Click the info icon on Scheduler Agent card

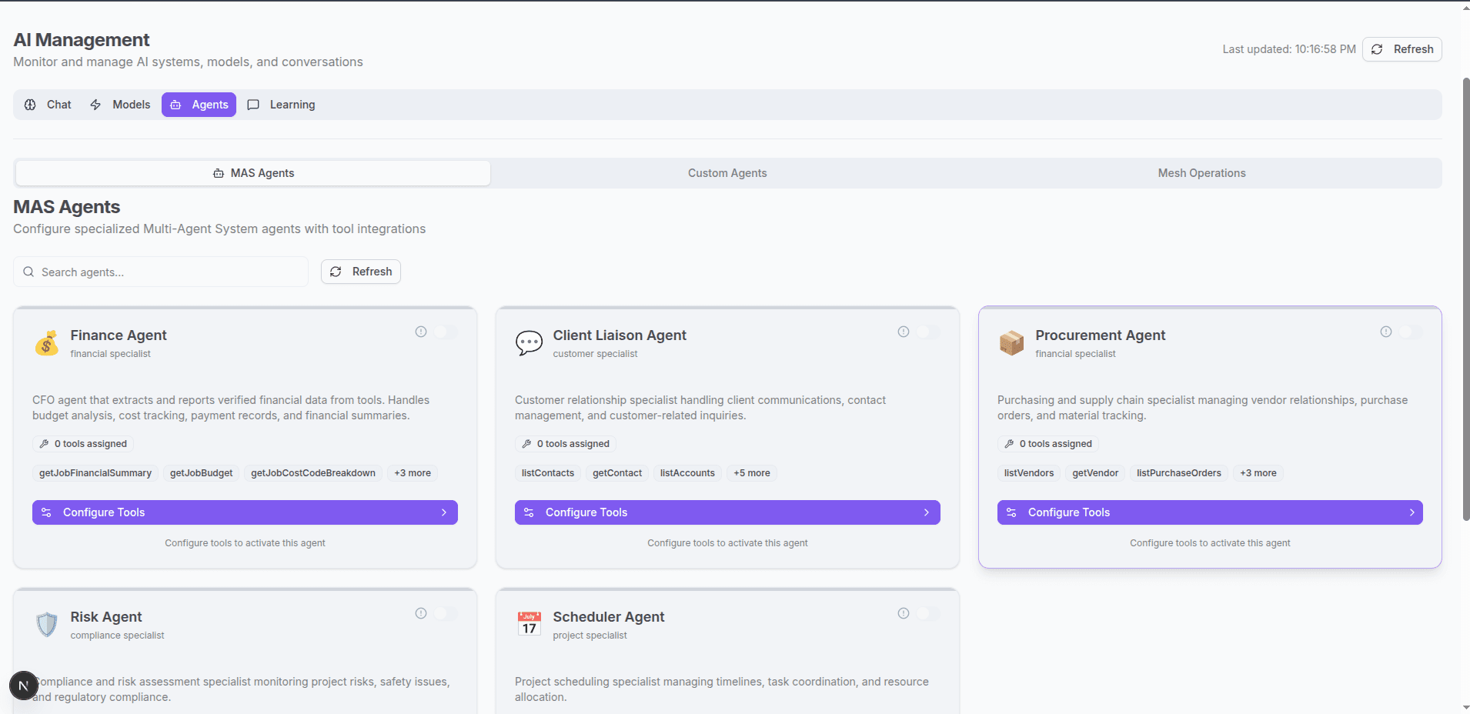(x=903, y=613)
